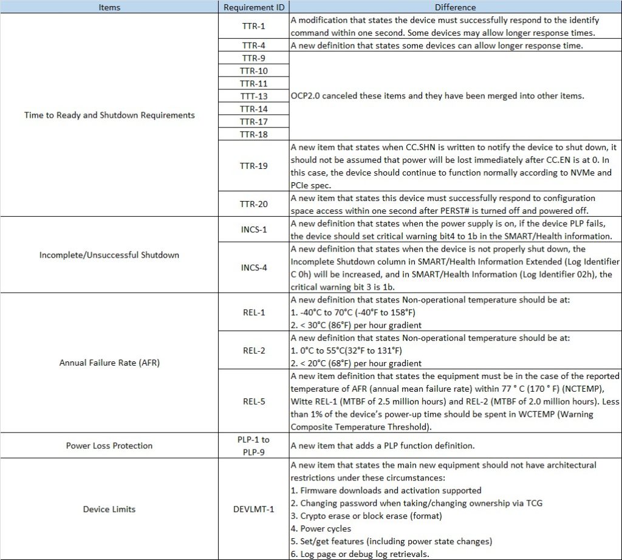
Task: Select the Device Limits cell
Action: (x=109, y=510)
